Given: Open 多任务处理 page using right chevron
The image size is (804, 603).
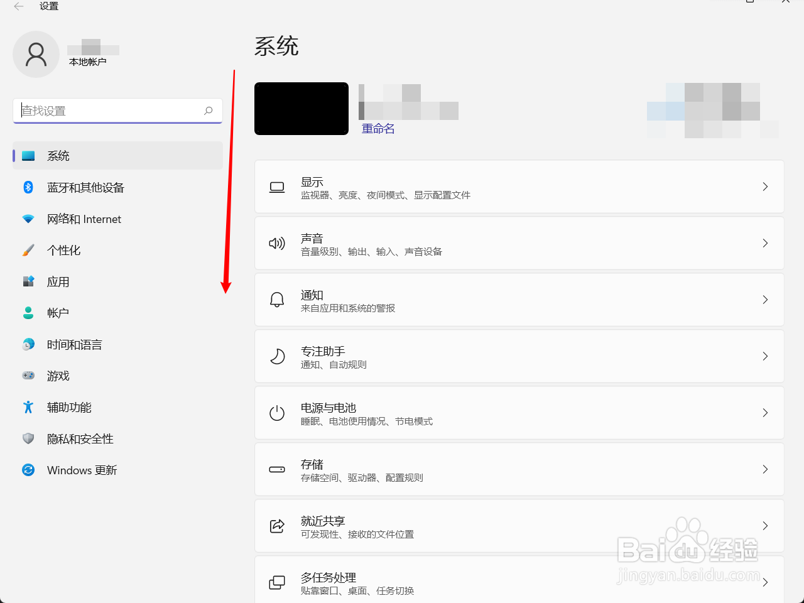Looking at the screenshot, I should (x=765, y=582).
